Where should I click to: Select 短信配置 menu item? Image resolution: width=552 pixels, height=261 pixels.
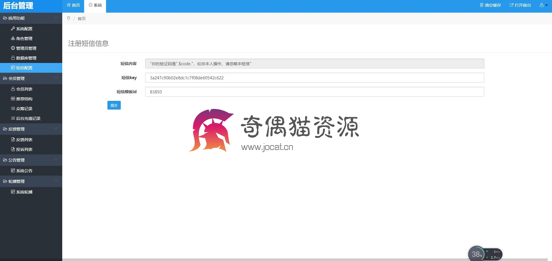click(x=31, y=68)
